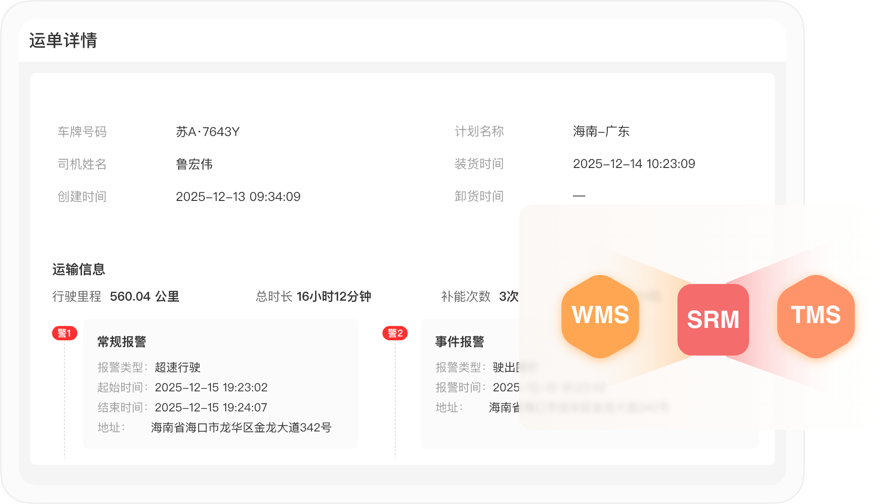
Task: Click the 560.04 公里 mileage value
Action: pos(144,296)
